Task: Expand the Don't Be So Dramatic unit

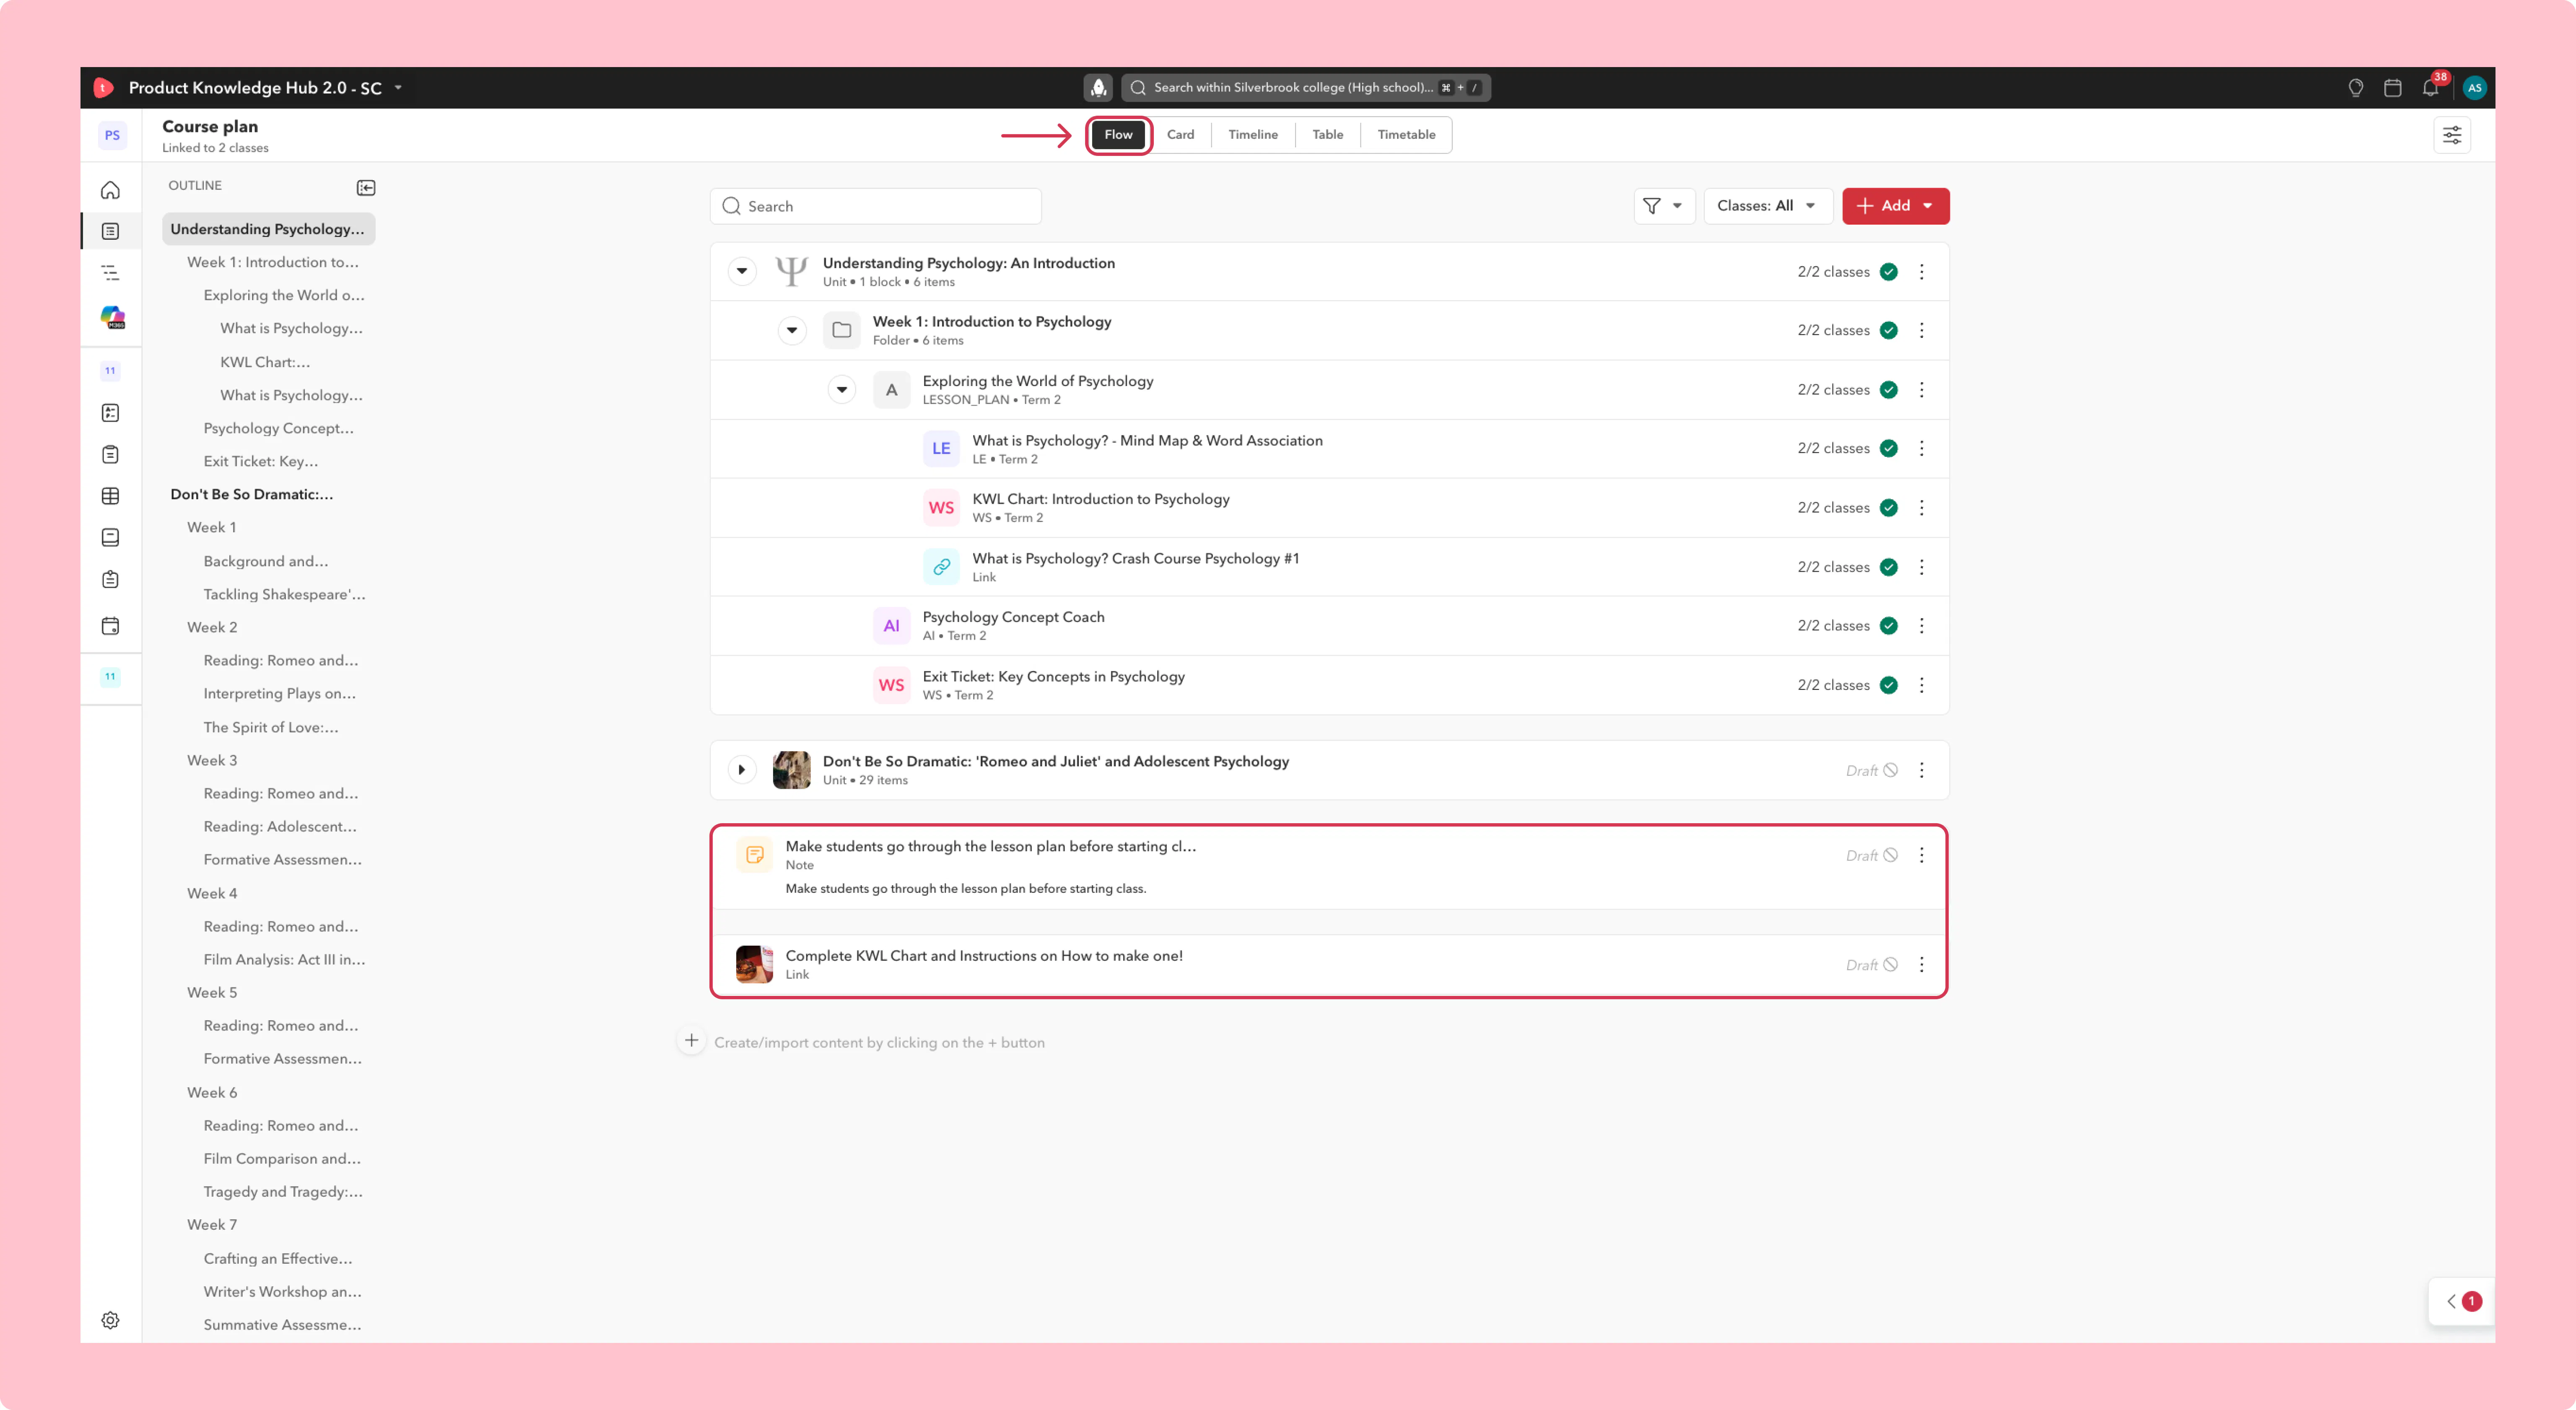Action: click(742, 770)
